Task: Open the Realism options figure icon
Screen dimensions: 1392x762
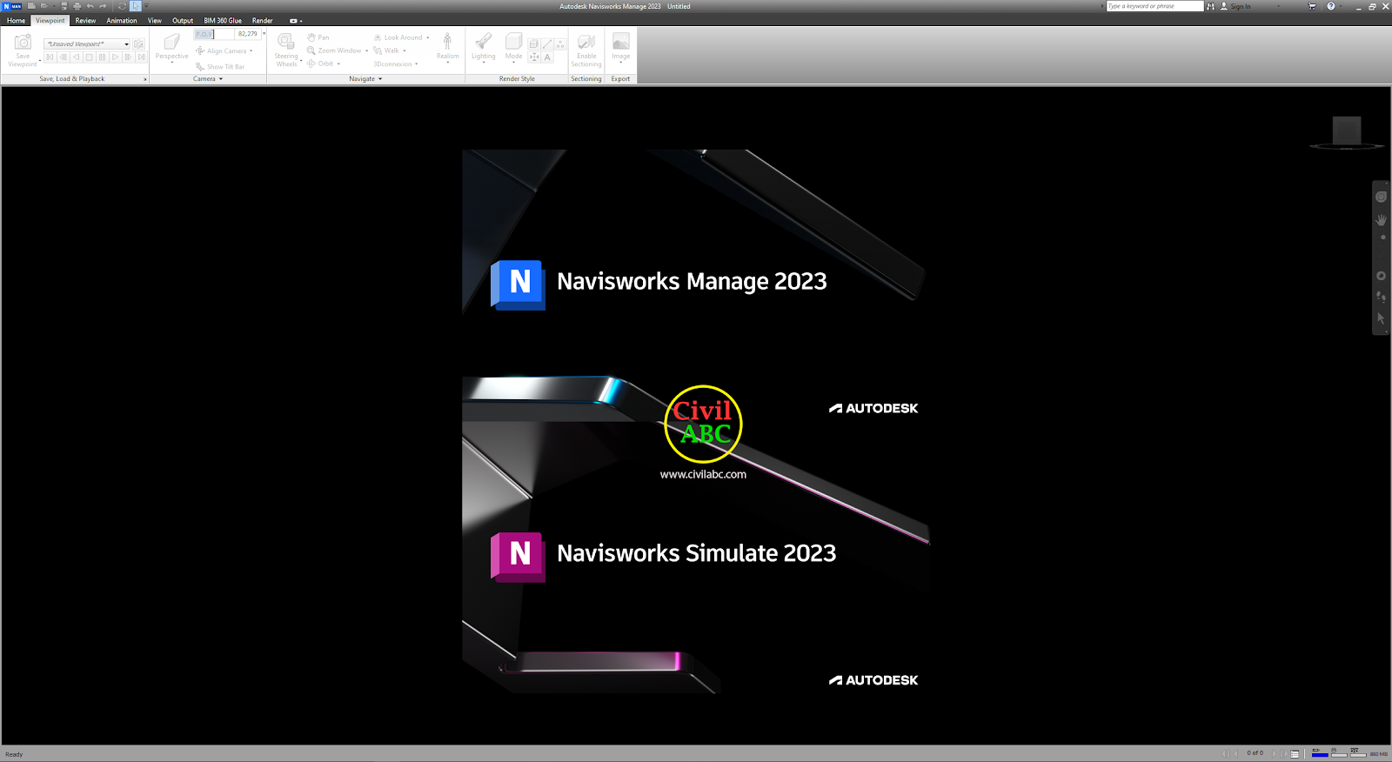Action: point(447,41)
